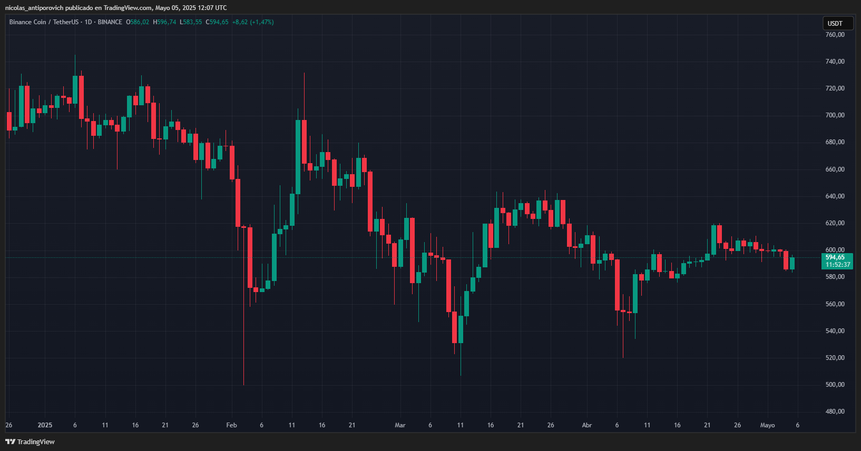Click the high value H596,74
This screenshot has height=451, width=861.
[164, 22]
